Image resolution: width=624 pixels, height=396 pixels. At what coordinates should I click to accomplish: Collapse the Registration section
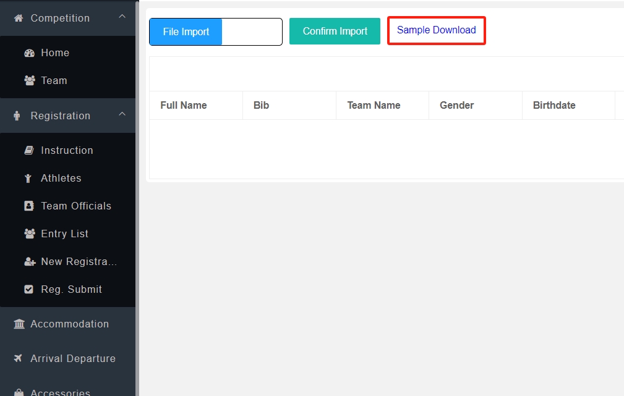coord(122,116)
